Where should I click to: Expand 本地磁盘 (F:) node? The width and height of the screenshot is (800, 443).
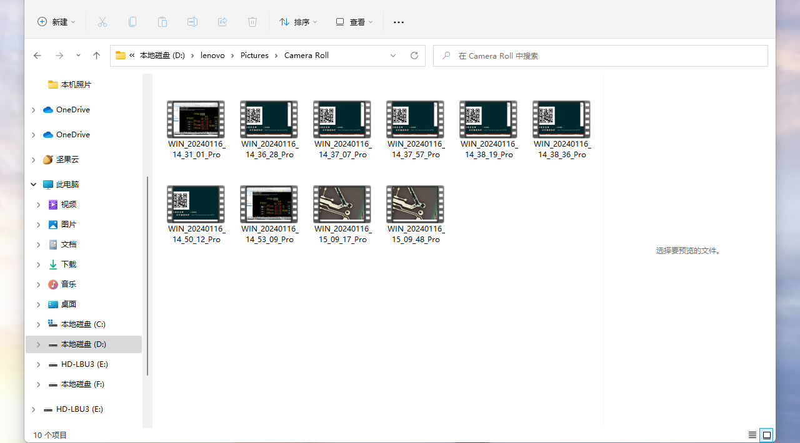point(38,384)
